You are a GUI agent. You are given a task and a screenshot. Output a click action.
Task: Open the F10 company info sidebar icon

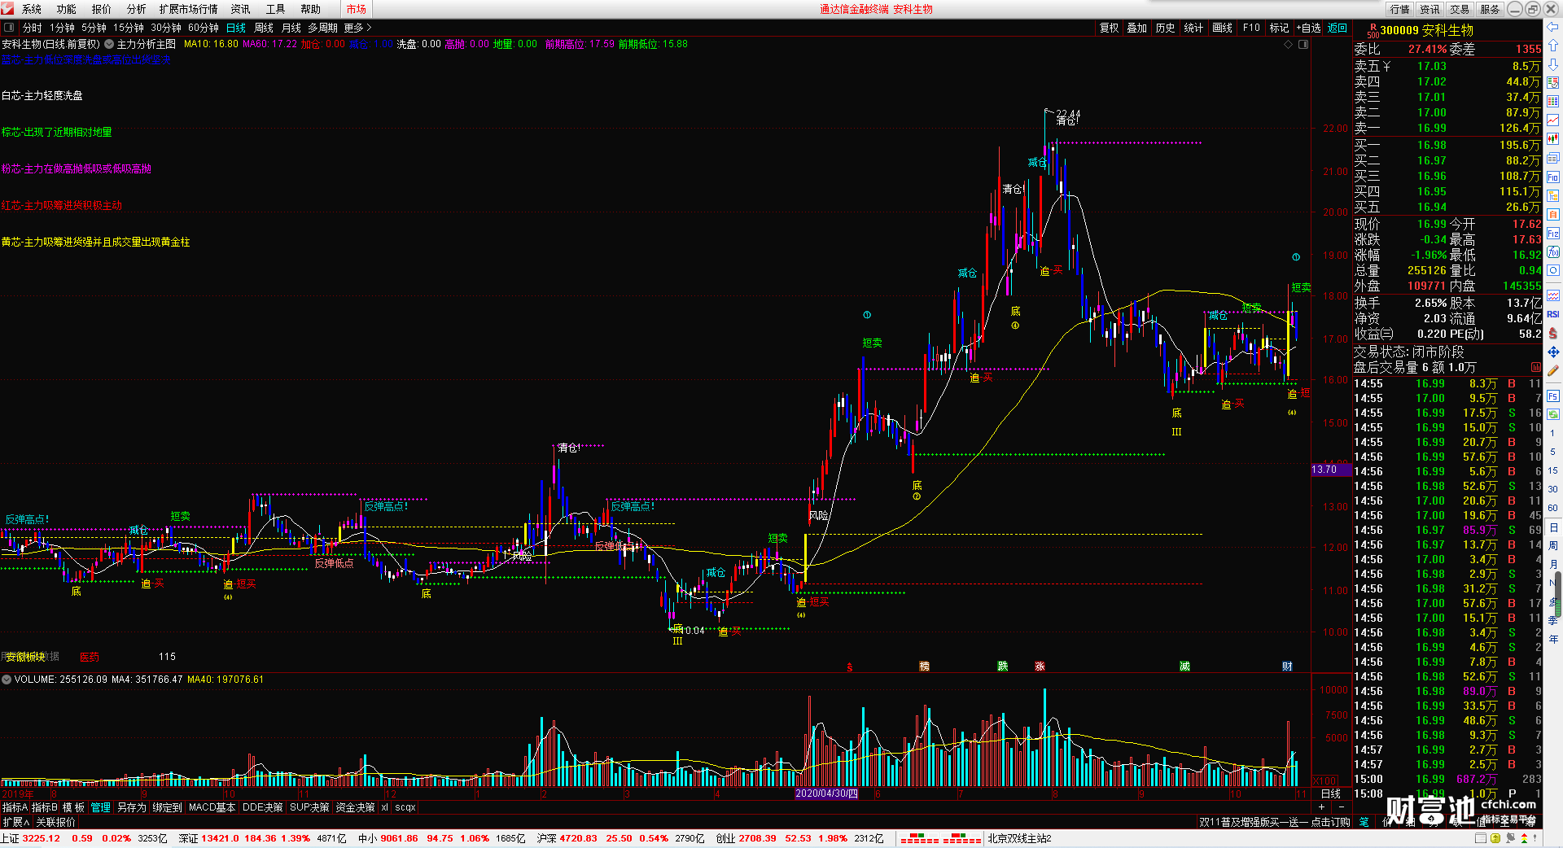pos(1553,177)
